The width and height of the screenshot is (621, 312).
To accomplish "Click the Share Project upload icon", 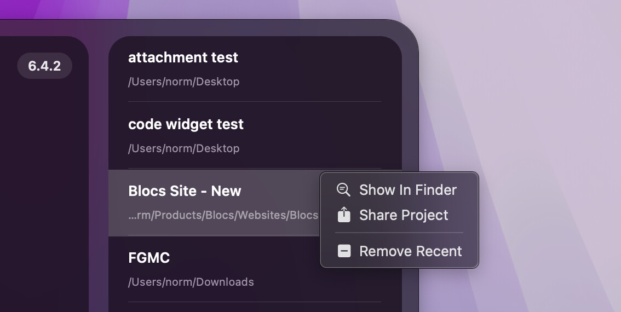I will [343, 215].
